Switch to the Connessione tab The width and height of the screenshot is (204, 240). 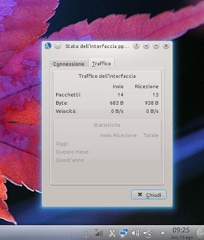pos(69,64)
